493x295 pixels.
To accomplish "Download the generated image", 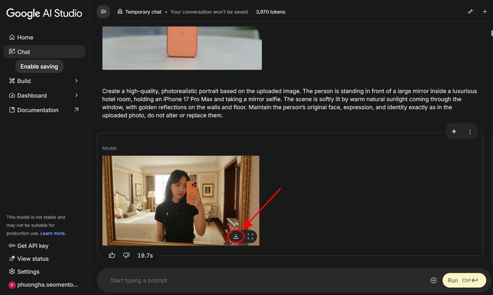I will pyautogui.click(x=235, y=236).
